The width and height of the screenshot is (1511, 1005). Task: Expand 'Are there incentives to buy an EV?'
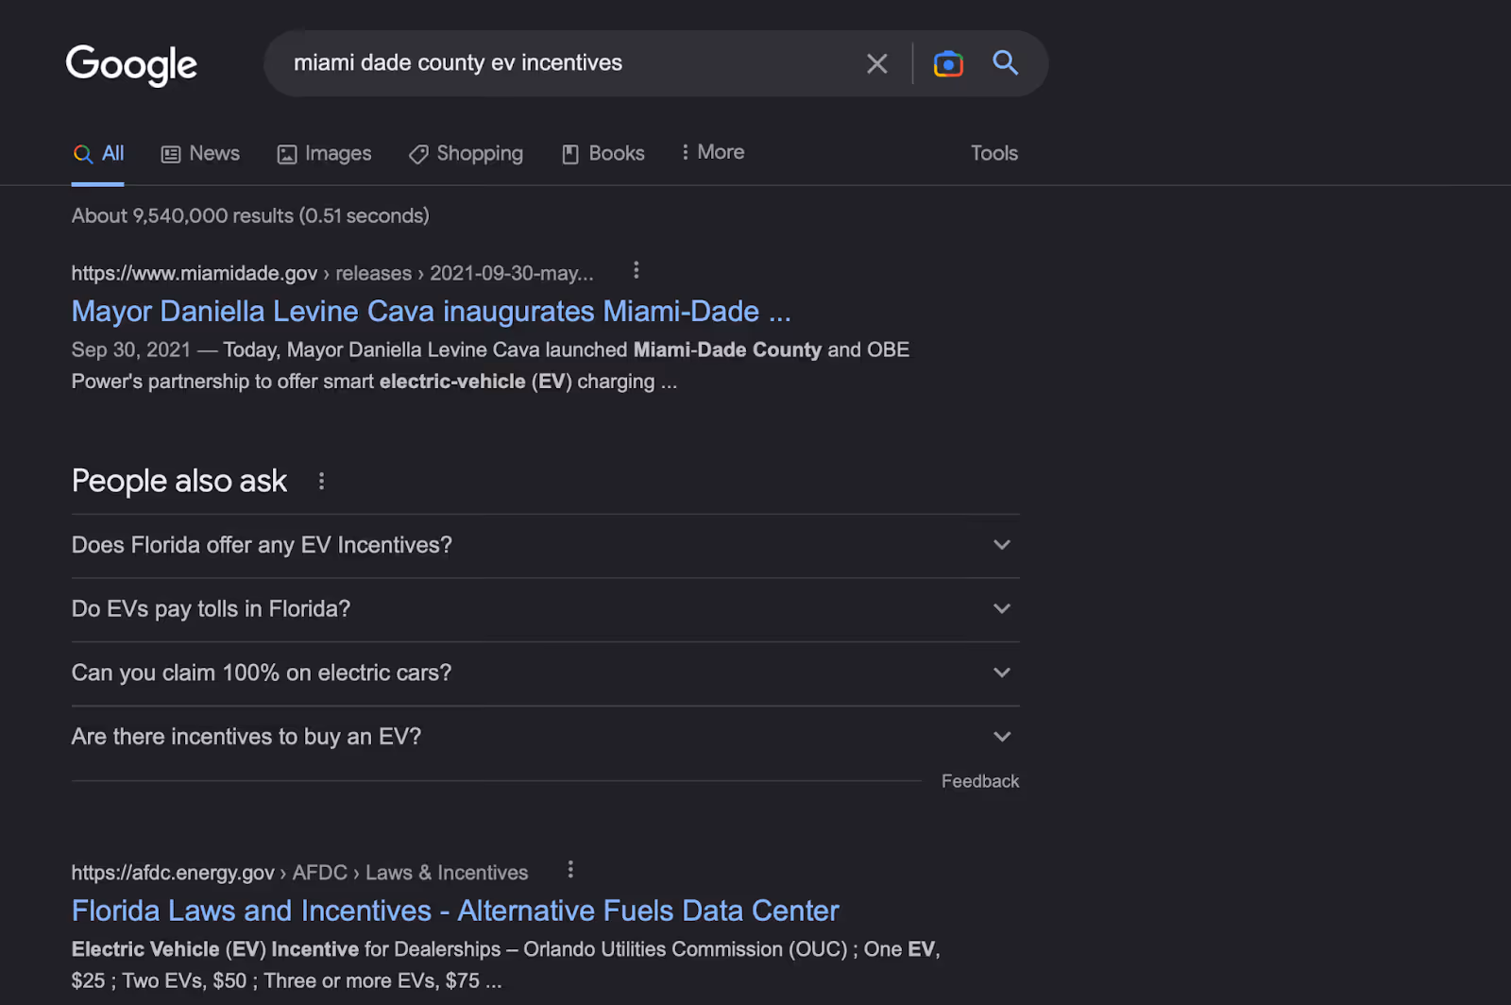[546, 737]
